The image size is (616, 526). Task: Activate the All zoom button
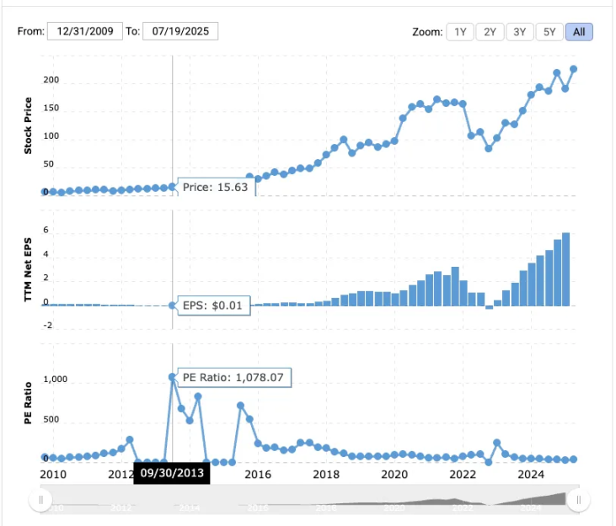[x=579, y=32]
